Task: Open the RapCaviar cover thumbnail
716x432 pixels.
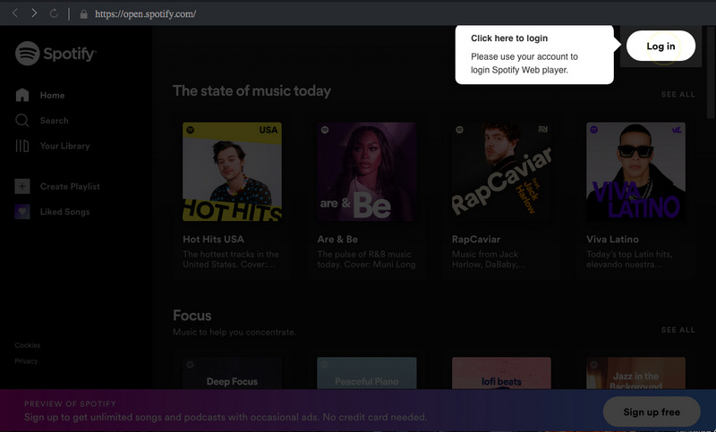Action: pos(501,172)
